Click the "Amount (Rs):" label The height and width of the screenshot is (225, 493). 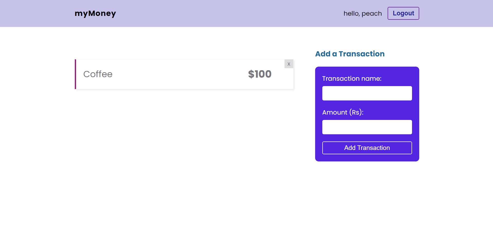[x=343, y=112]
